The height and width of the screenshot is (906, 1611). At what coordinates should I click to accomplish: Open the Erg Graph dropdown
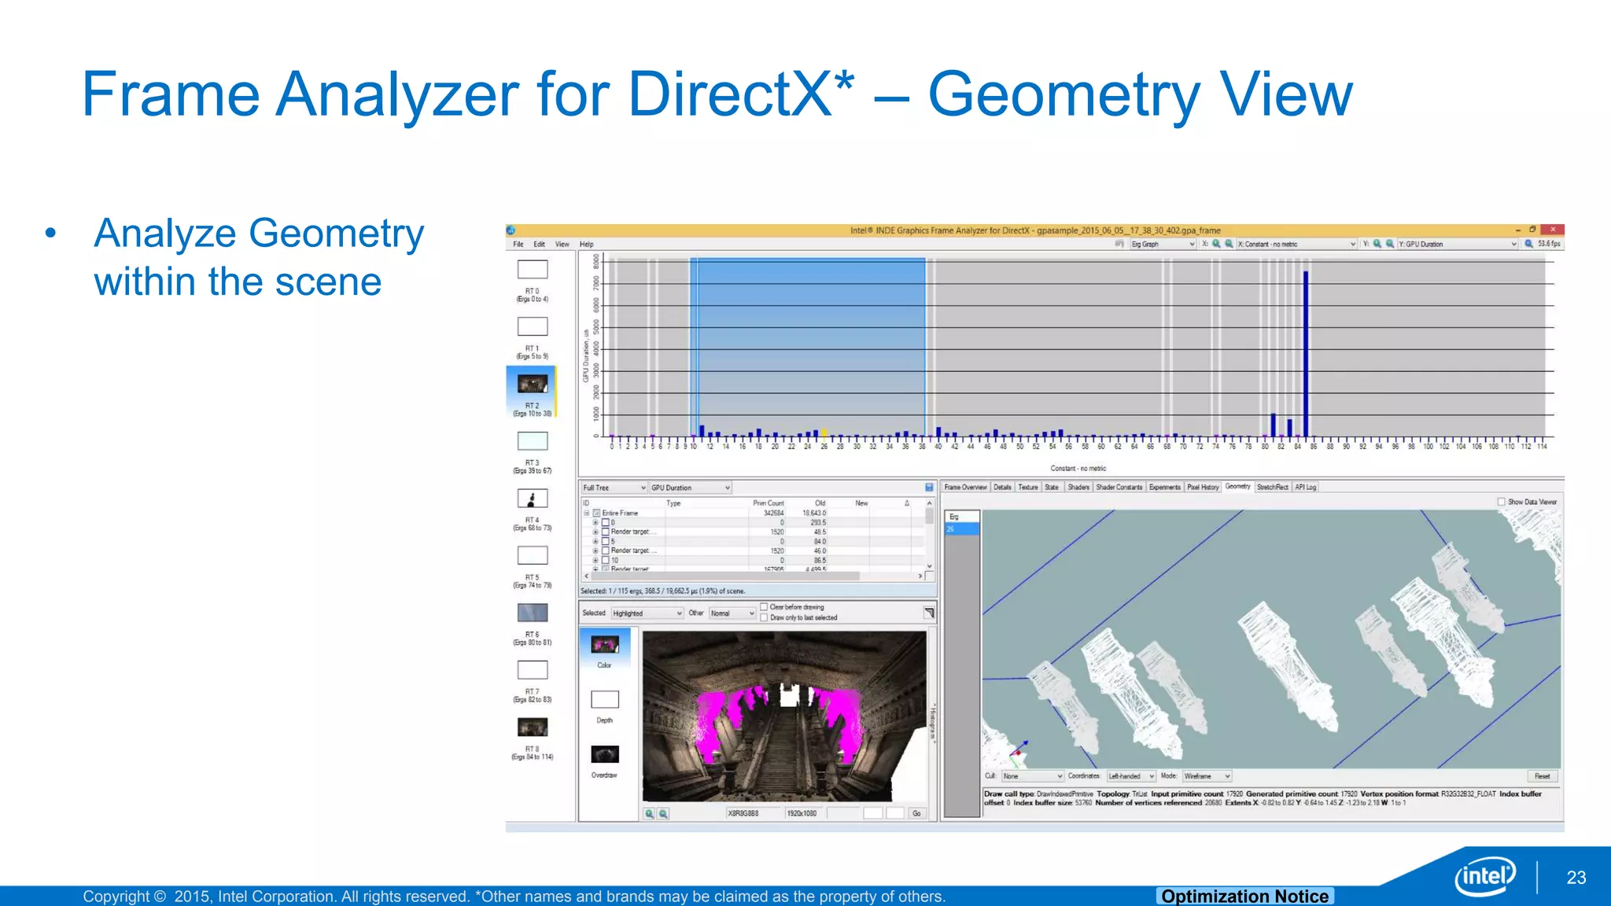(x=1163, y=244)
